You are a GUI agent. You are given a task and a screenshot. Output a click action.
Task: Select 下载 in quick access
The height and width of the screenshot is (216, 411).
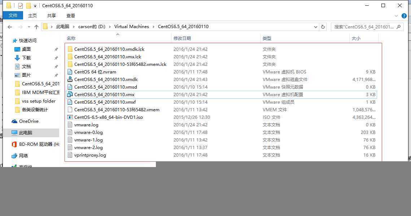26,58
